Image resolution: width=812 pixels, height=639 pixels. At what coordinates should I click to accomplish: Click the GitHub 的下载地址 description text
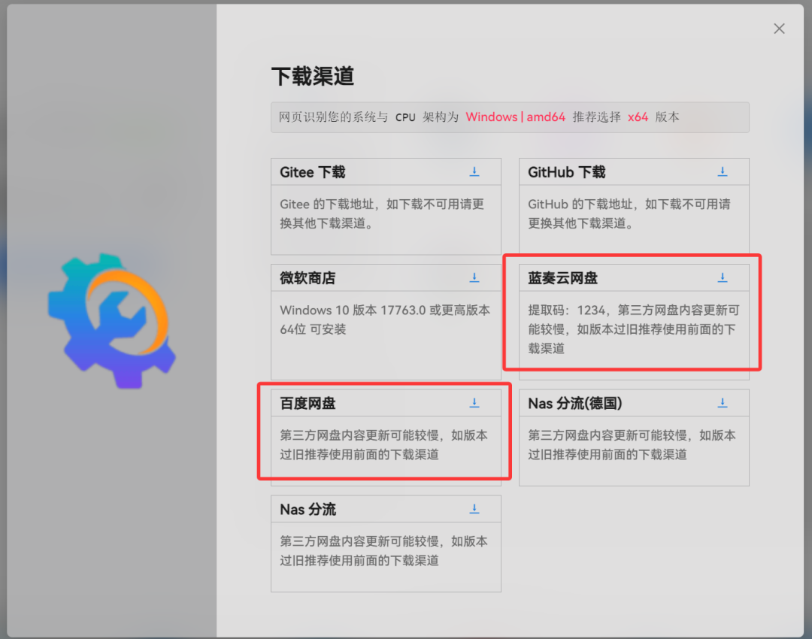(629, 214)
